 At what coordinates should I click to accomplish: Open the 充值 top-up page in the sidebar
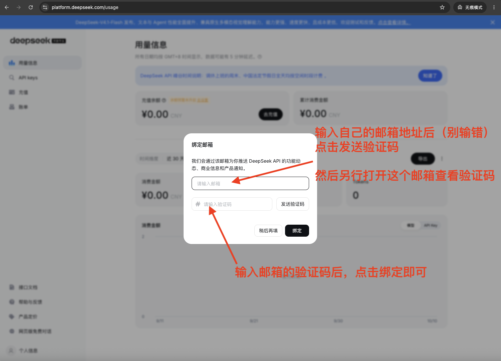coord(42,92)
